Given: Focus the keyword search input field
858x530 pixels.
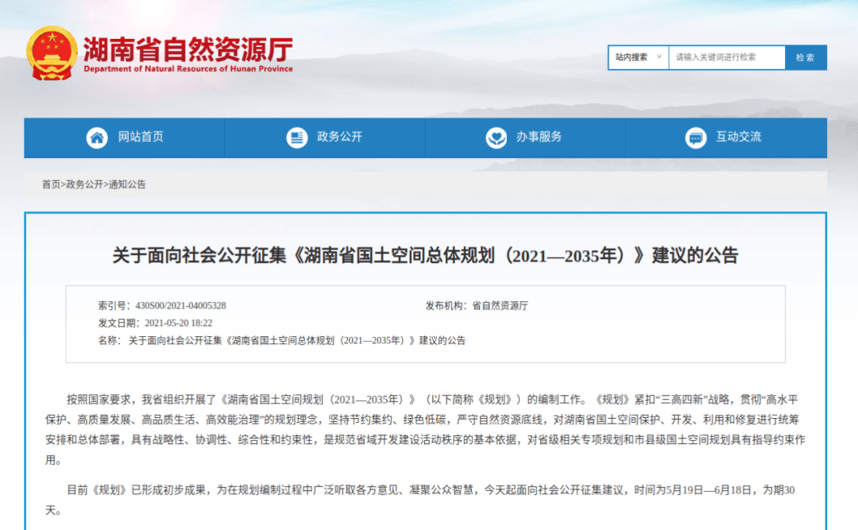Looking at the screenshot, I should click(x=726, y=57).
